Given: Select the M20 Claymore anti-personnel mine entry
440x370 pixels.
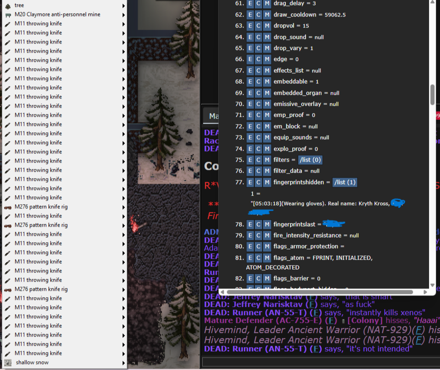Looking at the screenshot, I should click(57, 15).
